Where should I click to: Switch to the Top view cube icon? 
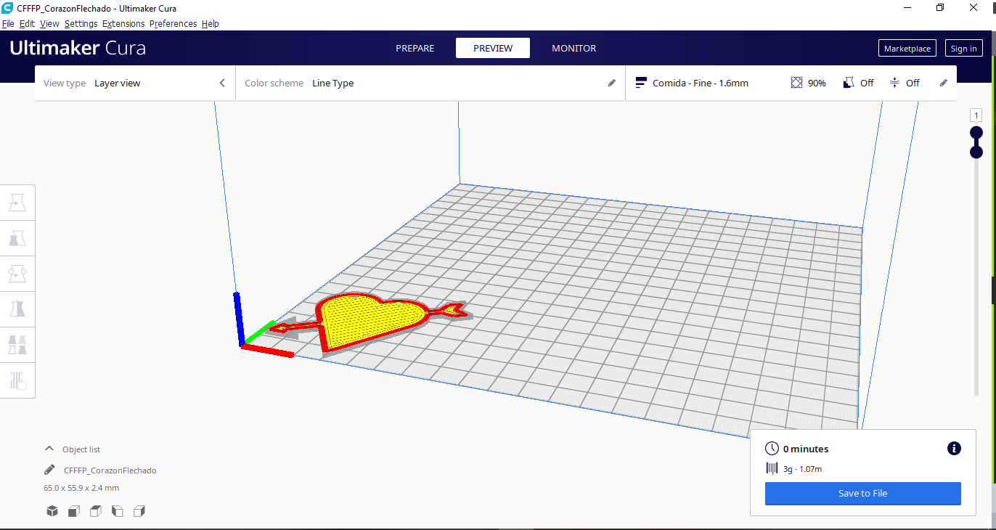point(96,511)
